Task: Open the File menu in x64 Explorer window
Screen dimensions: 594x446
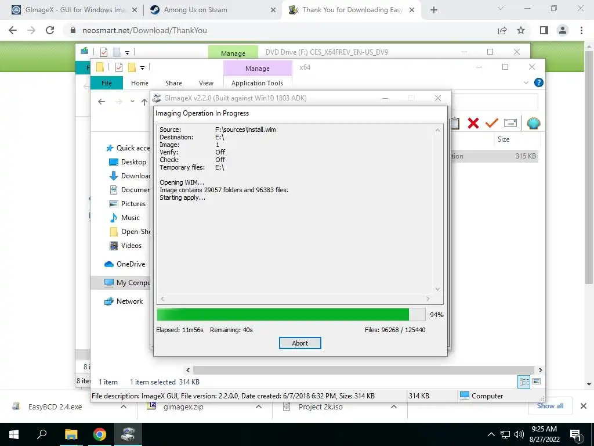Action: pos(107,82)
